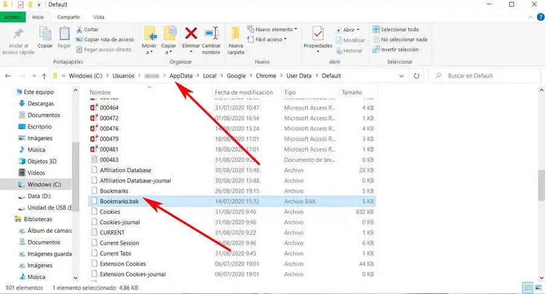Select Objetos 3D in navigation pane

coord(42,161)
